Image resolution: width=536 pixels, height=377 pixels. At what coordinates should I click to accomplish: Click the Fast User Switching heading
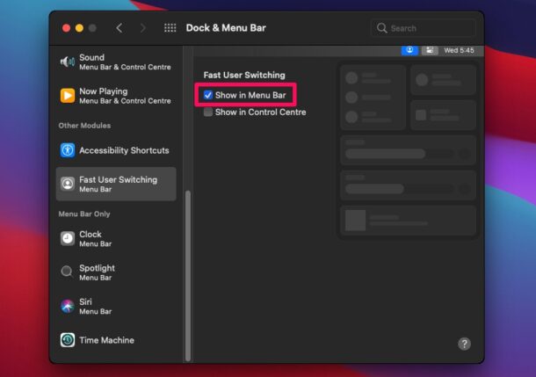(244, 75)
